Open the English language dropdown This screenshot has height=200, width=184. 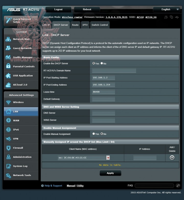click(167, 9)
